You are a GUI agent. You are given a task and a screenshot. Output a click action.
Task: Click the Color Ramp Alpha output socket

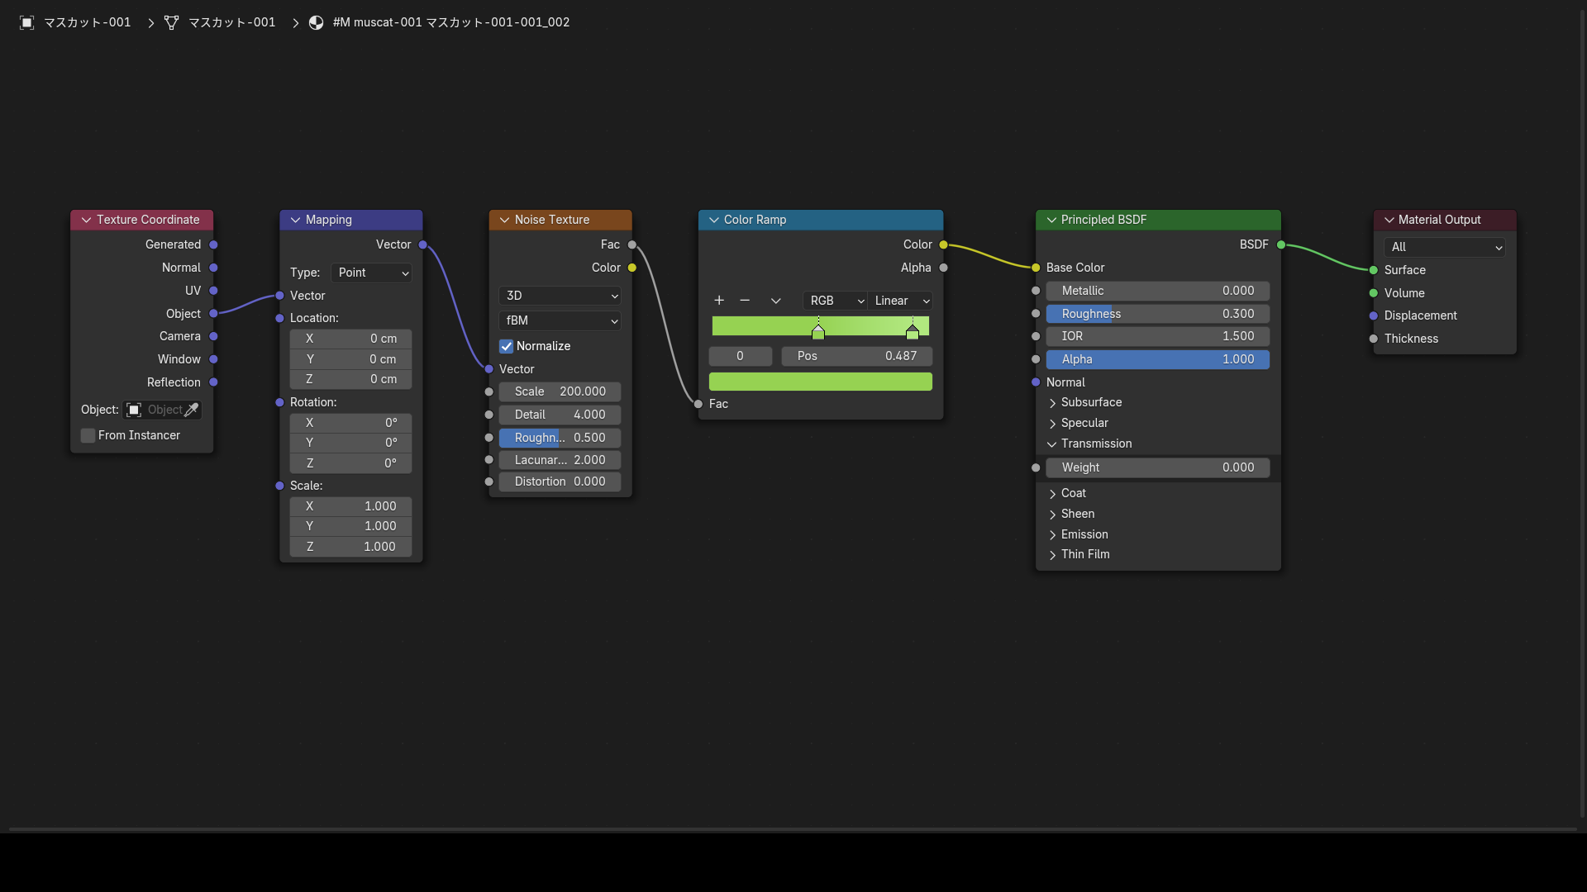pos(943,268)
